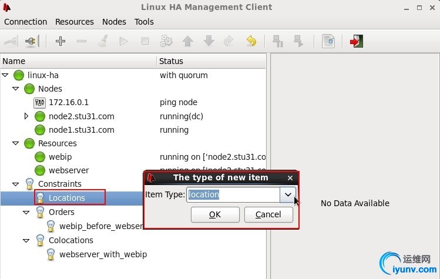Viewport: 440px width, 279px height.
Task: Cancel the new item type dialog
Action: coord(268,214)
